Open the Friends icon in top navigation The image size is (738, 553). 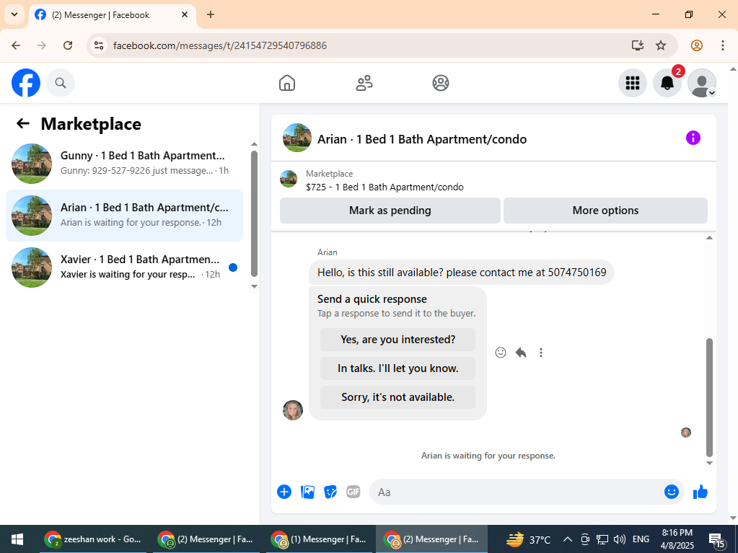point(364,83)
